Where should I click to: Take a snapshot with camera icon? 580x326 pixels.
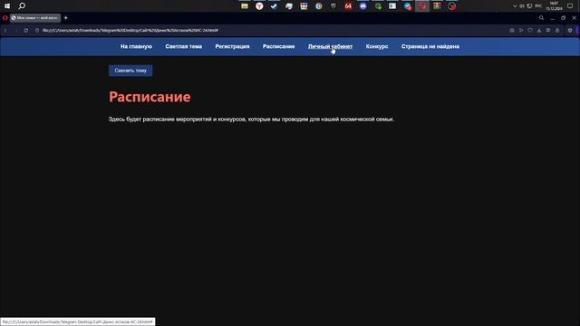coord(512,30)
